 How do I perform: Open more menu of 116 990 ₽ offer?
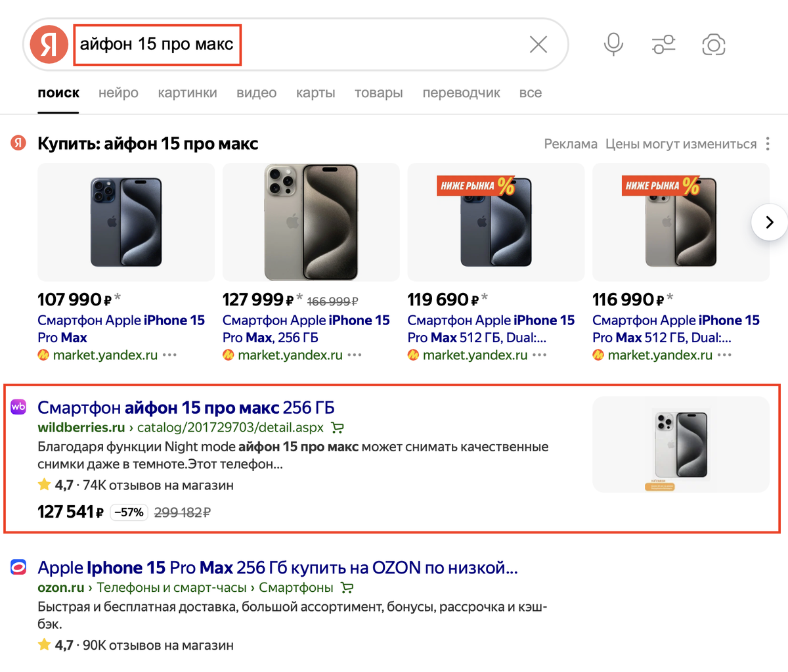coord(725,355)
